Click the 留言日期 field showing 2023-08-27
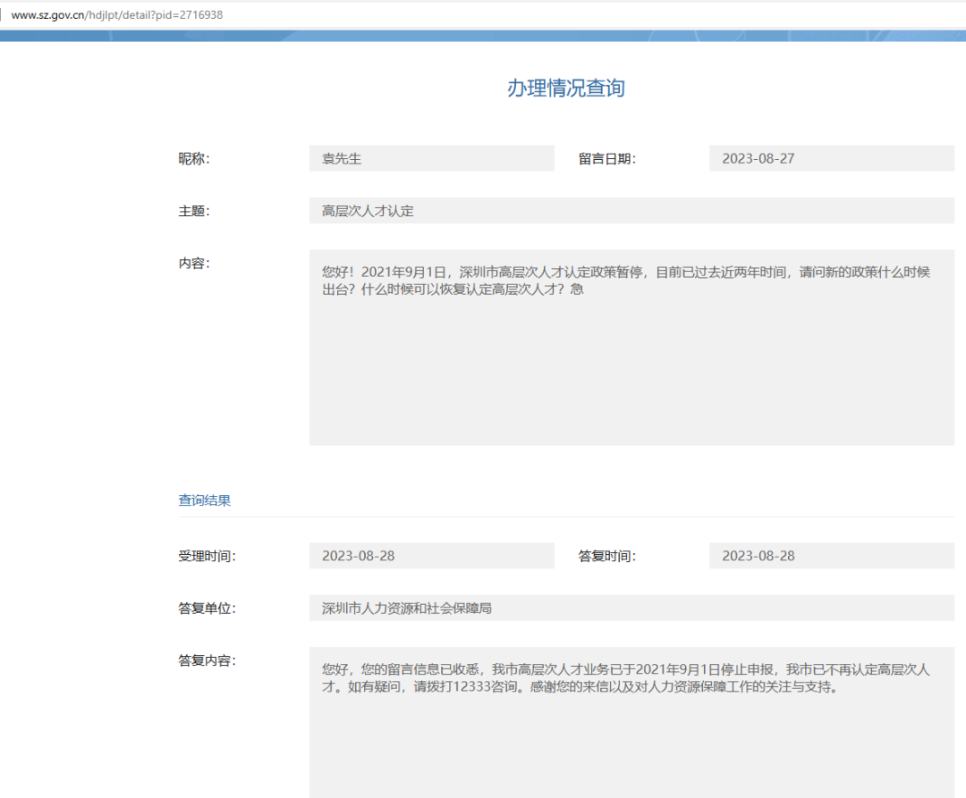This screenshot has width=966, height=798. coord(831,159)
